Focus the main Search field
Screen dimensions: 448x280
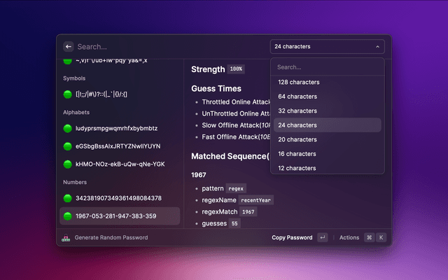coord(168,47)
